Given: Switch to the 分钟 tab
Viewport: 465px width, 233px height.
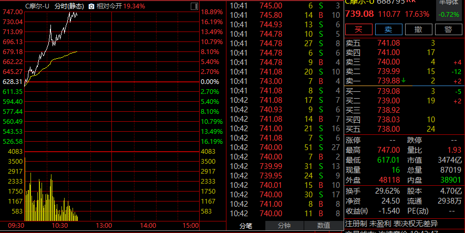Looking at the screenshot, I should [284, 225].
